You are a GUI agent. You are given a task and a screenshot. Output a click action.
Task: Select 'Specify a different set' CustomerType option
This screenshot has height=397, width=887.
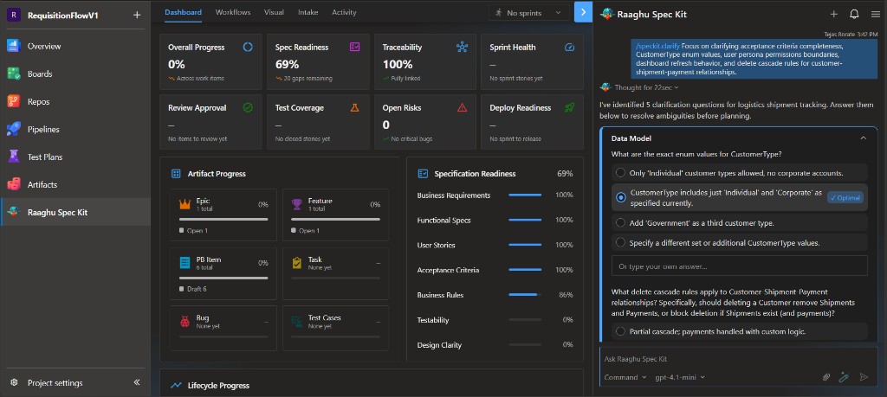pyautogui.click(x=740, y=243)
